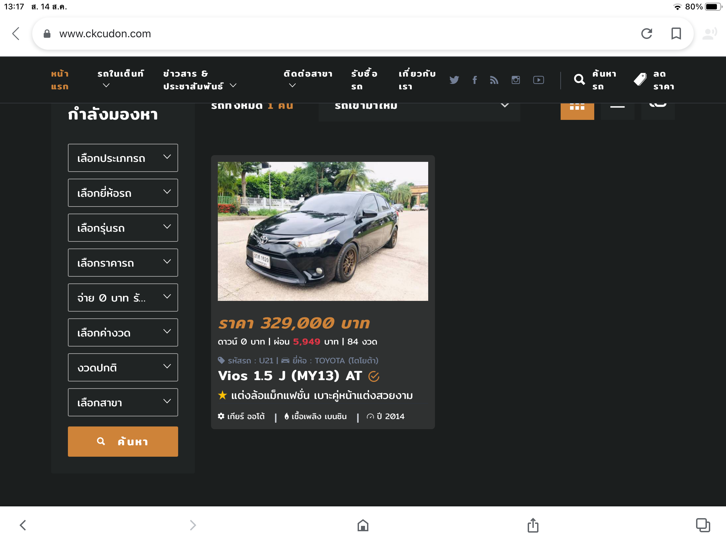This screenshot has width=726, height=544.
Task: Go to รับซื้อรถ menu item
Action: [364, 80]
